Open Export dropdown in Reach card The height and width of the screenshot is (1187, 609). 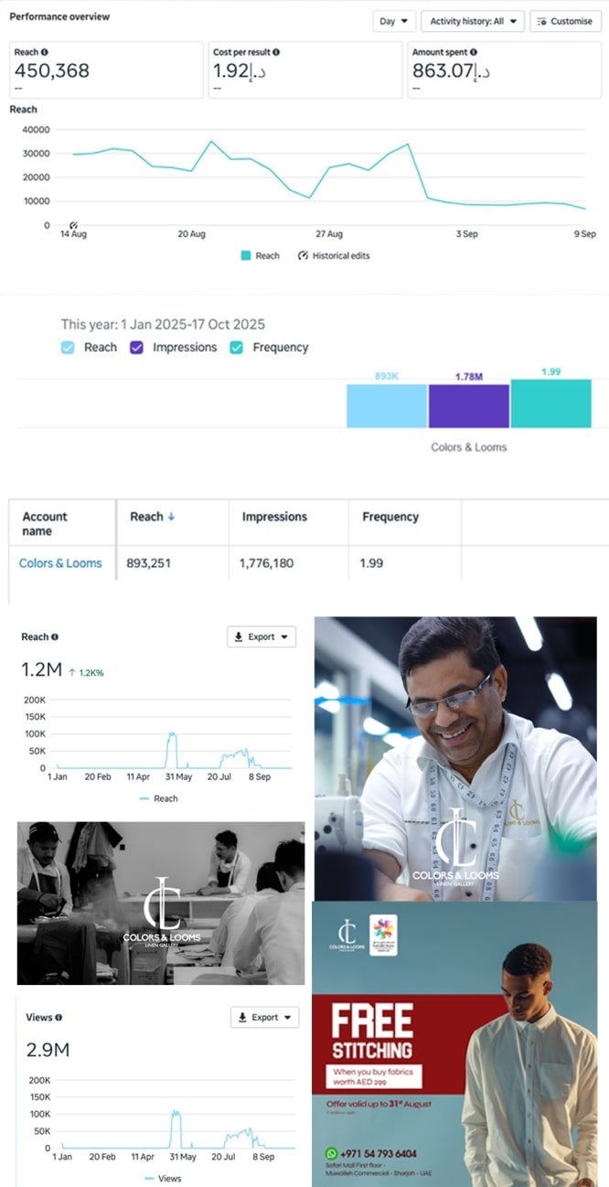(261, 637)
